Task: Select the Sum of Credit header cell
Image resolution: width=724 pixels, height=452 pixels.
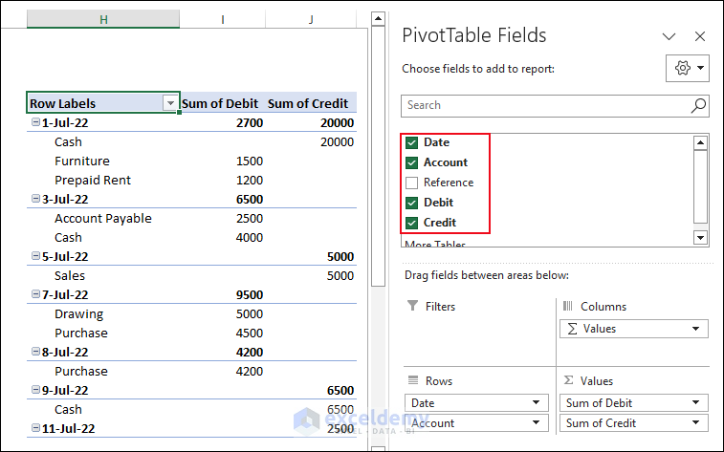Action: [312, 103]
